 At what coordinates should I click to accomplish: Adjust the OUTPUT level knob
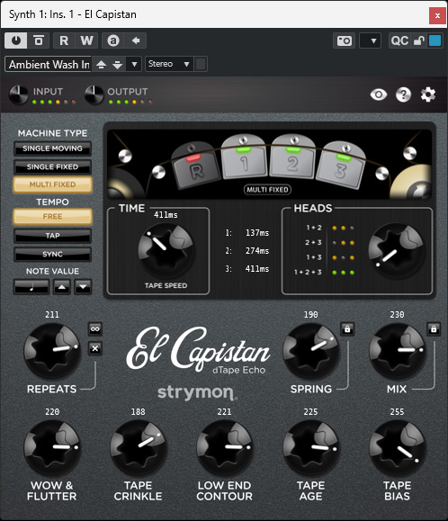click(94, 94)
